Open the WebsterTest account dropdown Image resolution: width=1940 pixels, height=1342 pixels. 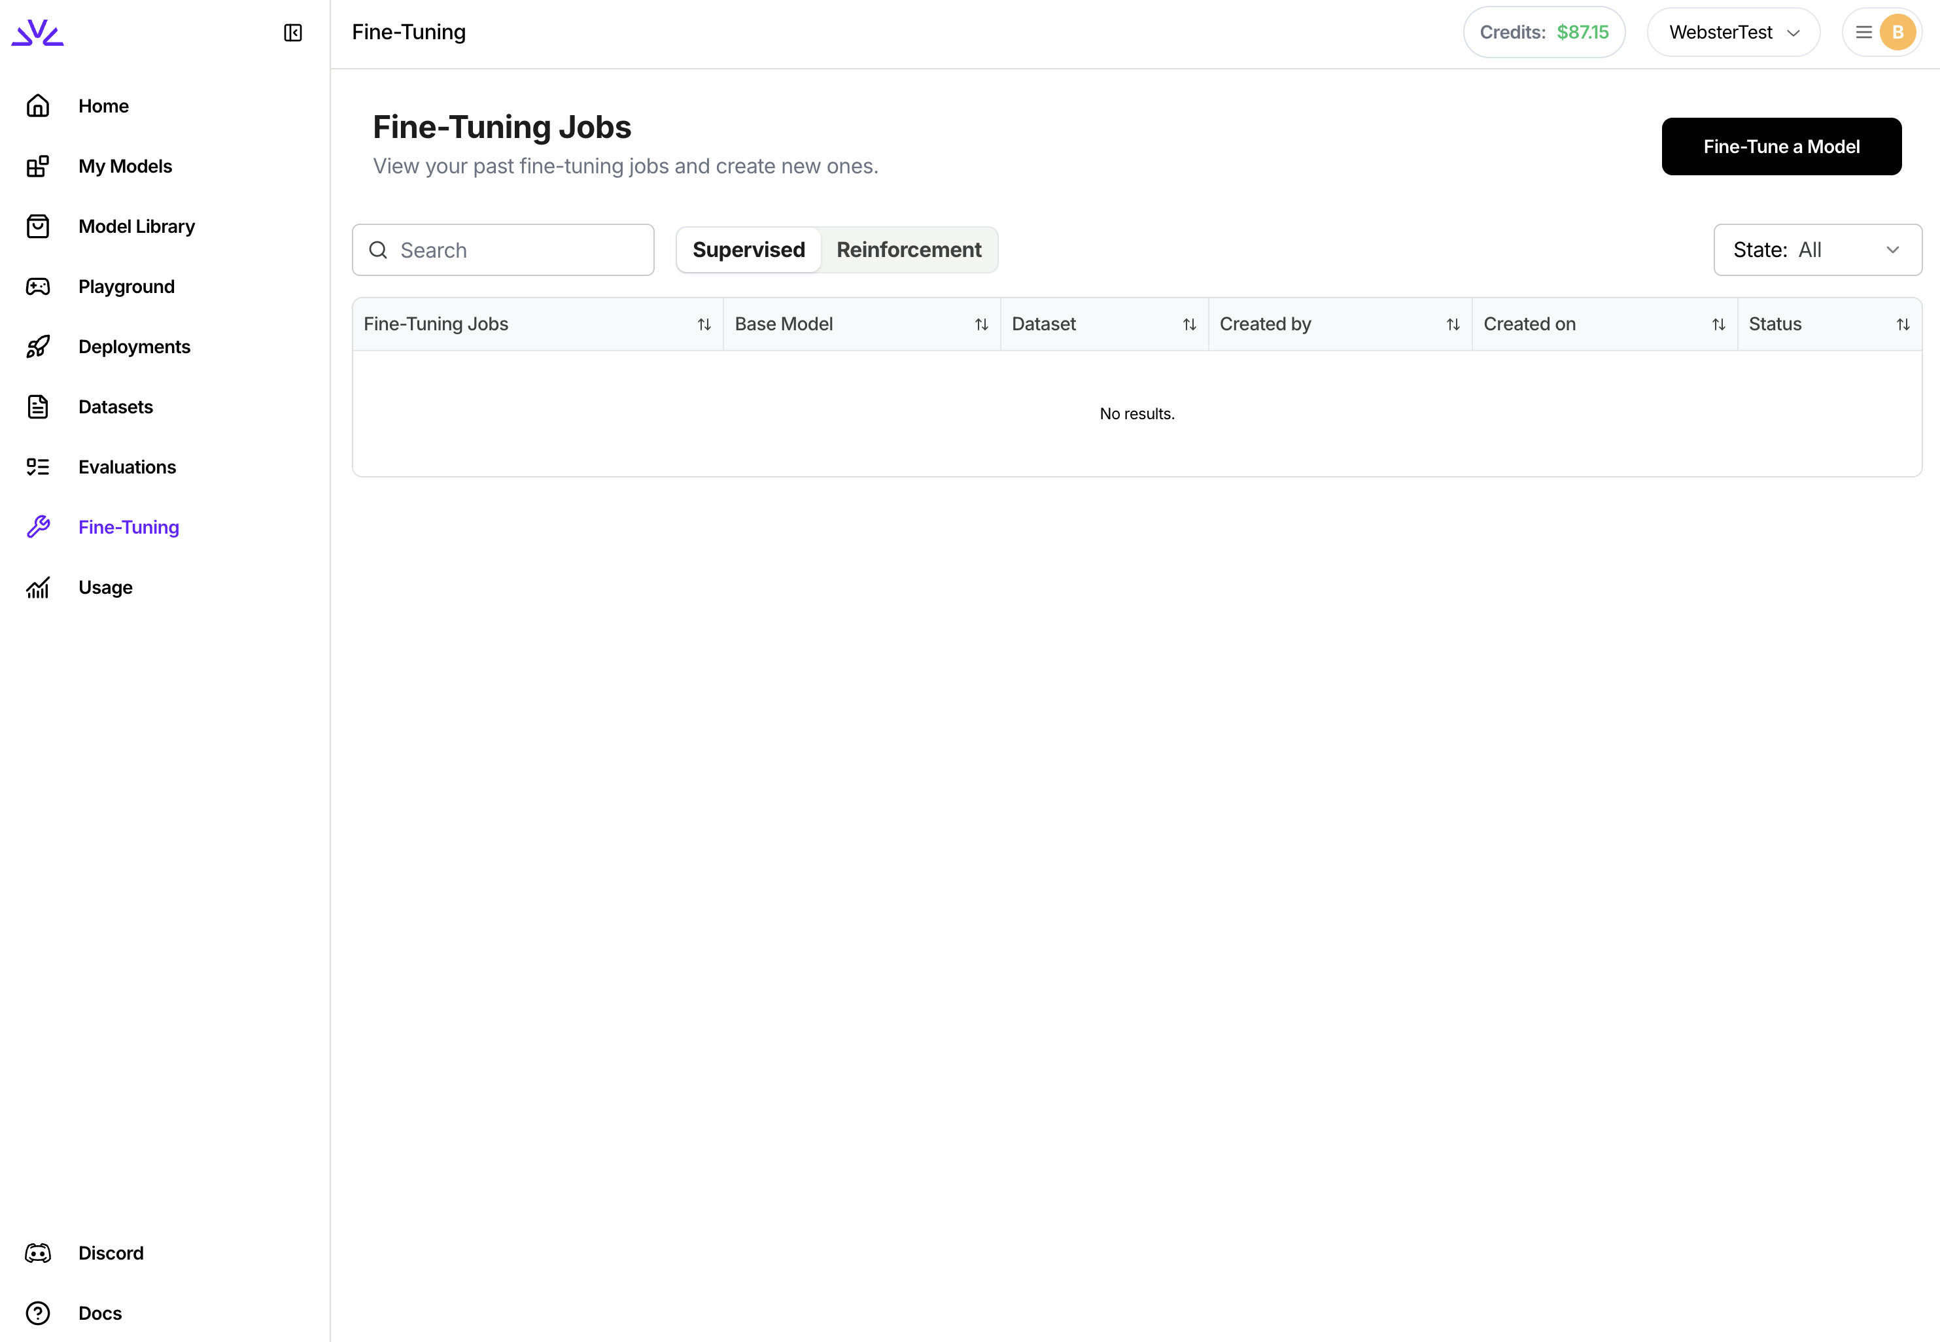pos(1733,33)
